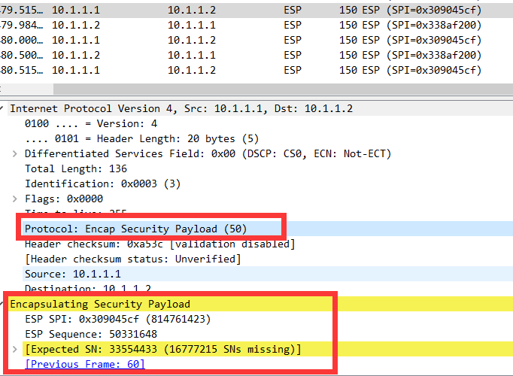
Task: Open the Previous Frame: 60 link
Action: tap(85, 364)
